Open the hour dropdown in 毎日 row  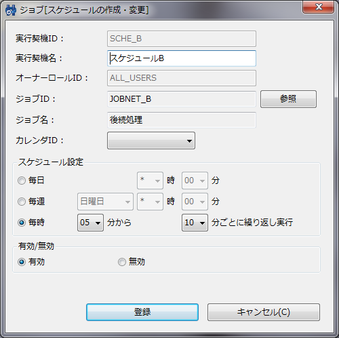(x=150, y=181)
